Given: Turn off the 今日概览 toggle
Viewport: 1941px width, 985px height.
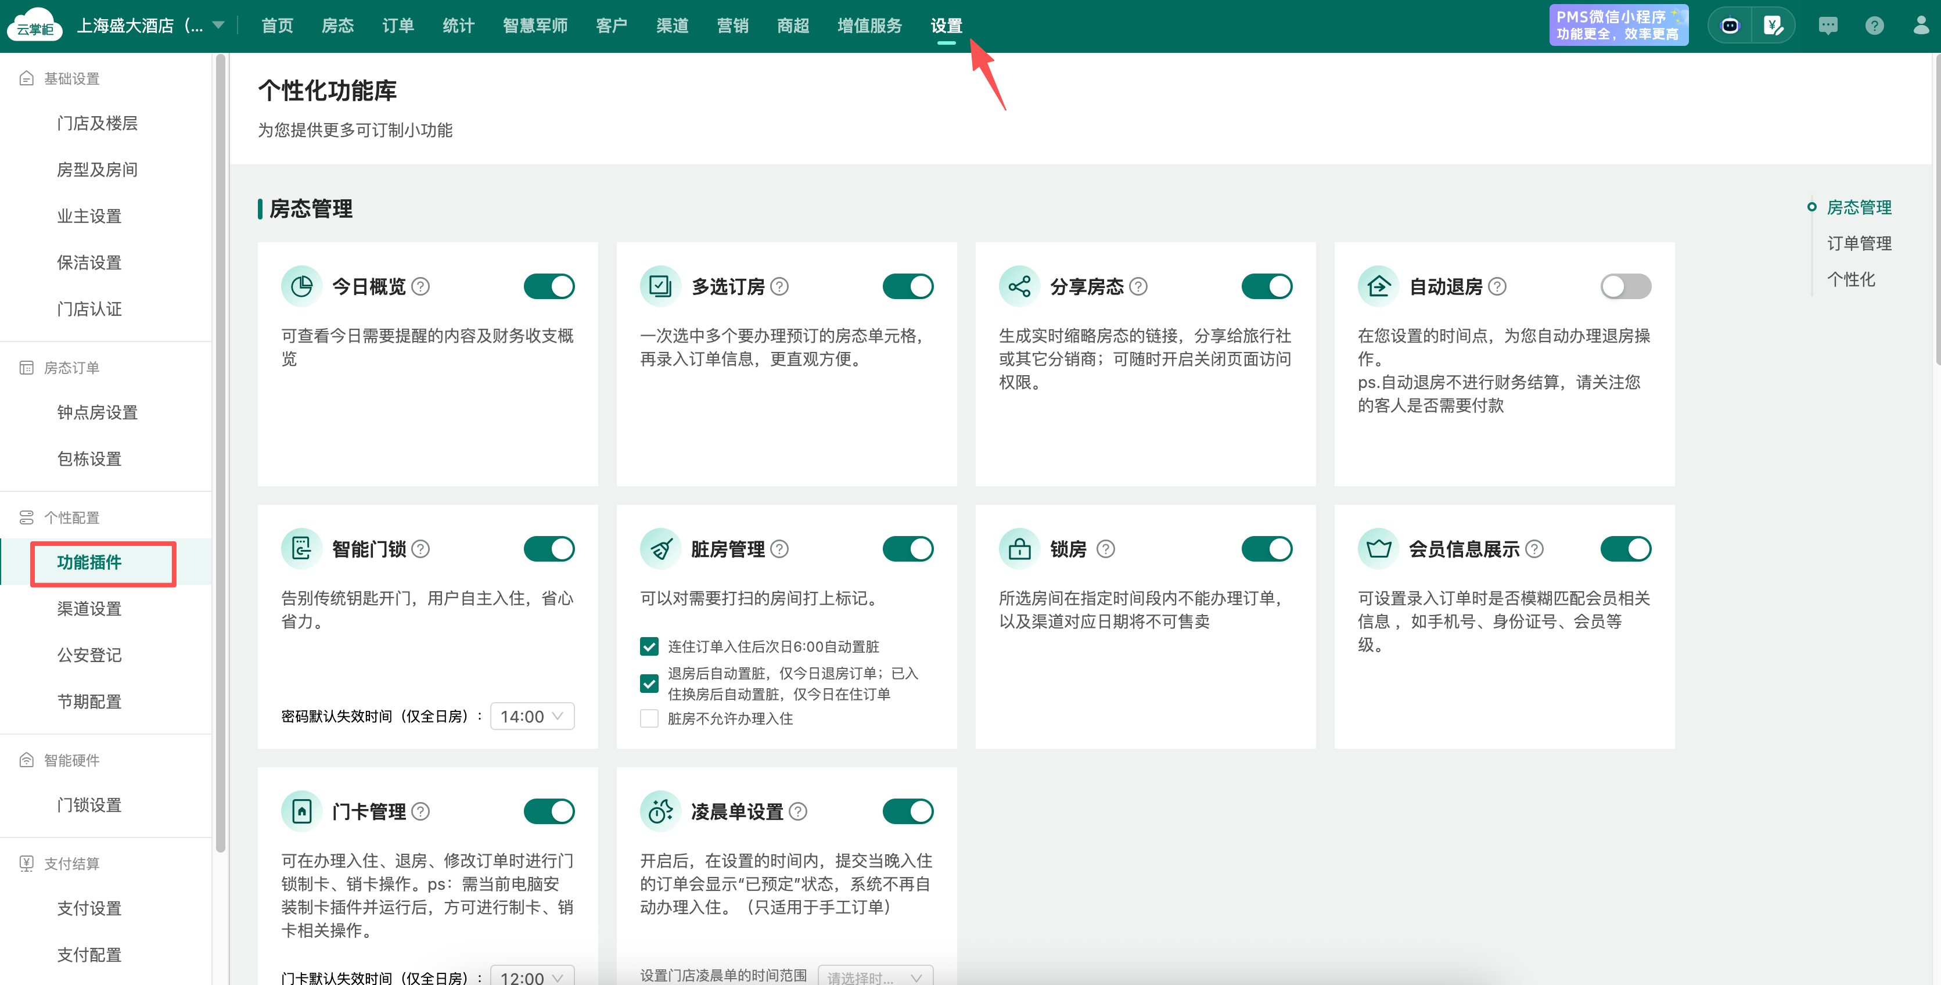Looking at the screenshot, I should pos(548,286).
